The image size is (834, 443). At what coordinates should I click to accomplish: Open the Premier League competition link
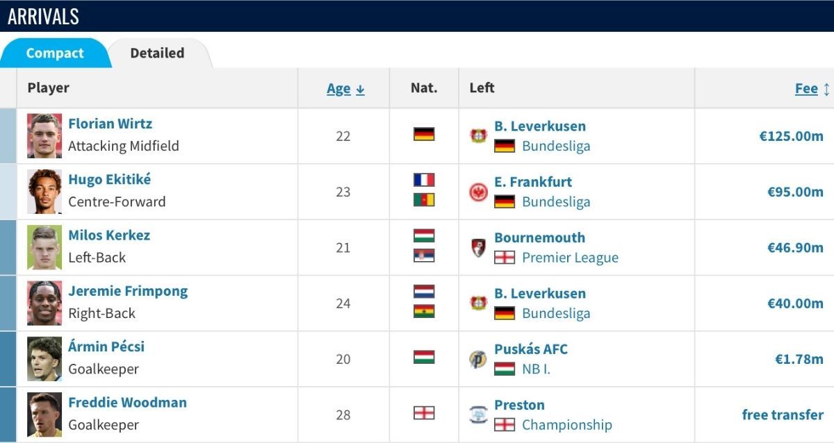tap(570, 258)
